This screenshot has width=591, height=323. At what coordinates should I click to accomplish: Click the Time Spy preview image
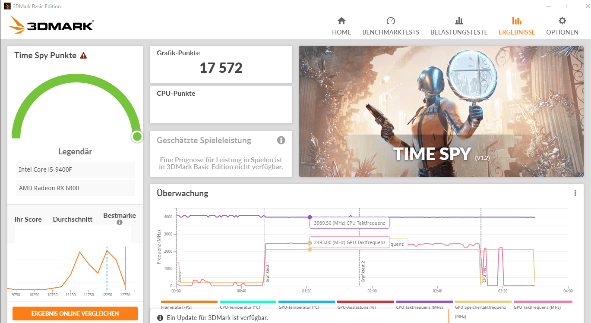pos(441,111)
